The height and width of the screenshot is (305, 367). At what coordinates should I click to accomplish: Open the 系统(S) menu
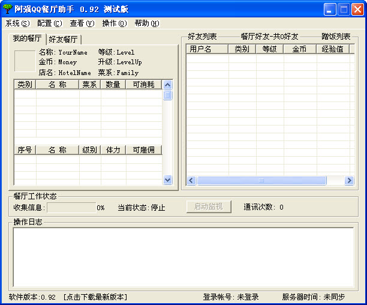[x=17, y=23]
